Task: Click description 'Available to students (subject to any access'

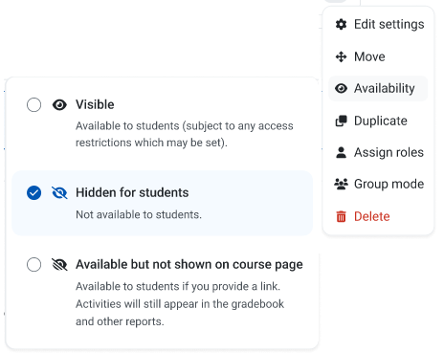Action: coord(184,126)
